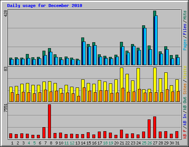Click the 'Files' legend label
Image resolution: width=189 pixels, height=147 pixels.
click(x=185, y=29)
